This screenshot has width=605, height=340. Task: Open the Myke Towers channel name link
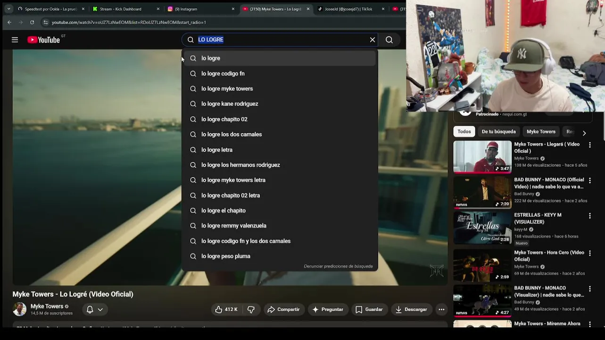pos(47,306)
